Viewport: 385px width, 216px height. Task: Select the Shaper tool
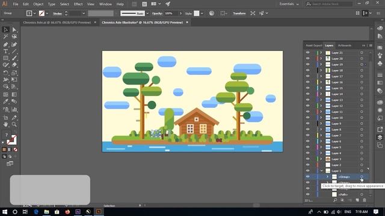pos(5,65)
